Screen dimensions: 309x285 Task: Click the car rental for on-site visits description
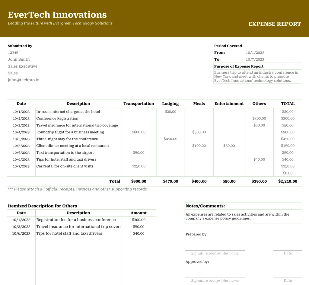(65, 166)
